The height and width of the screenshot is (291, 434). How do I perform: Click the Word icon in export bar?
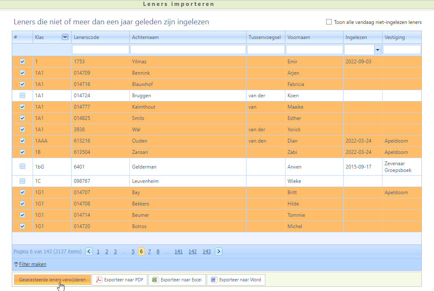[213, 280]
